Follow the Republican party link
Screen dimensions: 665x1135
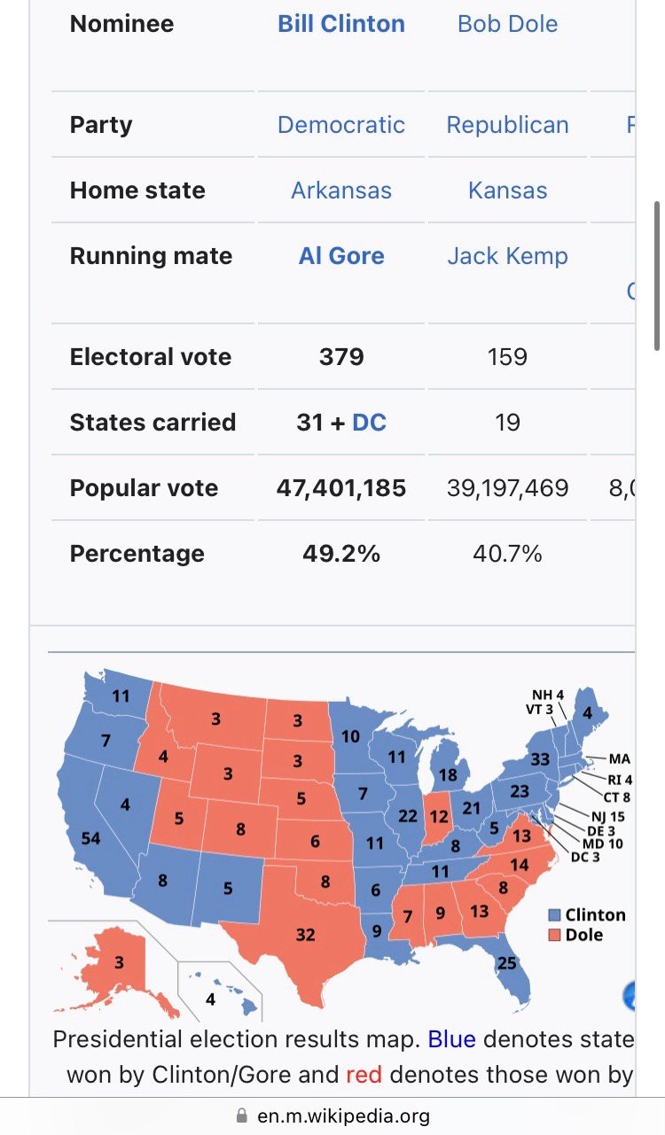click(x=508, y=125)
